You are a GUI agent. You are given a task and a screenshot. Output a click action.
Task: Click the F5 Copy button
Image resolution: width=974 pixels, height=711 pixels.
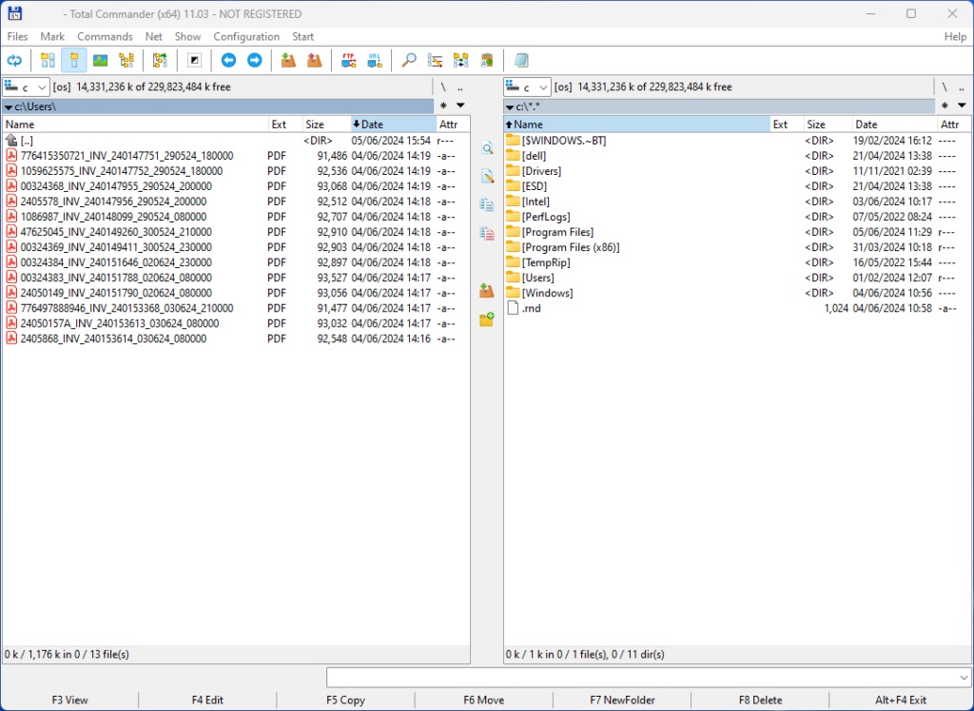click(x=345, y=700)
